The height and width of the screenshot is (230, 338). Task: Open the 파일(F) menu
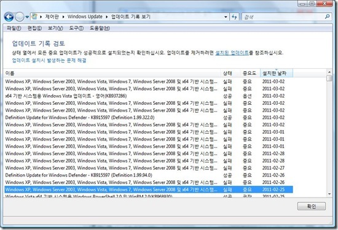point(14,28)
